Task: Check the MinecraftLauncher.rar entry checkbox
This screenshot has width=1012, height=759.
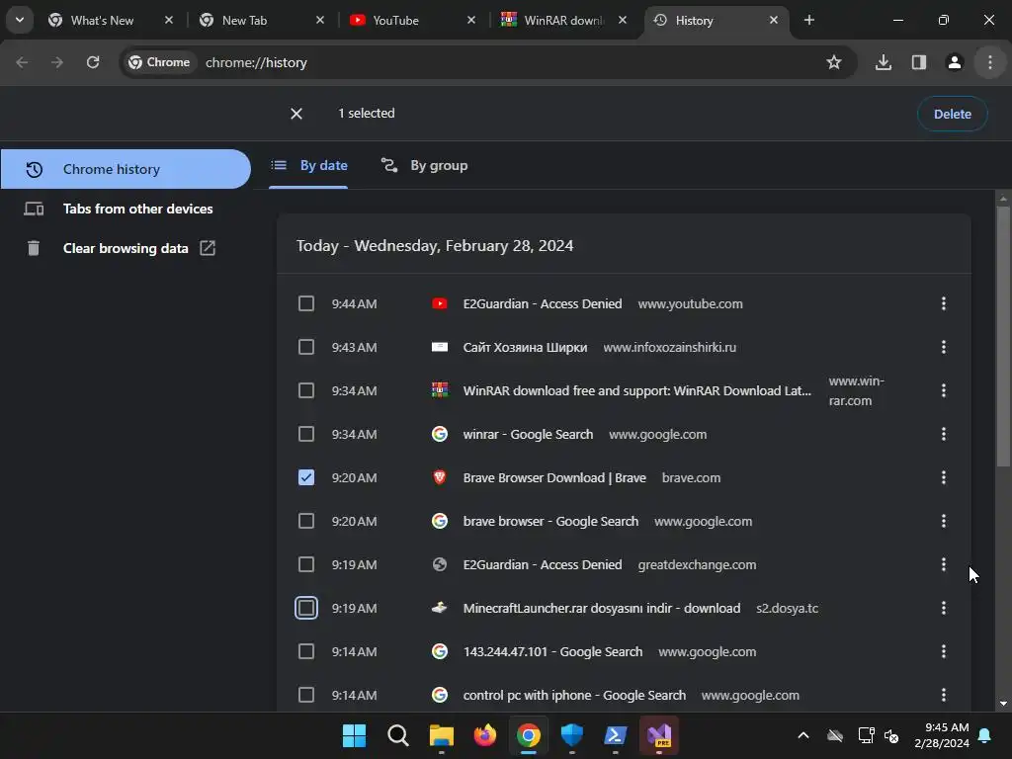Action: tap(306, 608)
